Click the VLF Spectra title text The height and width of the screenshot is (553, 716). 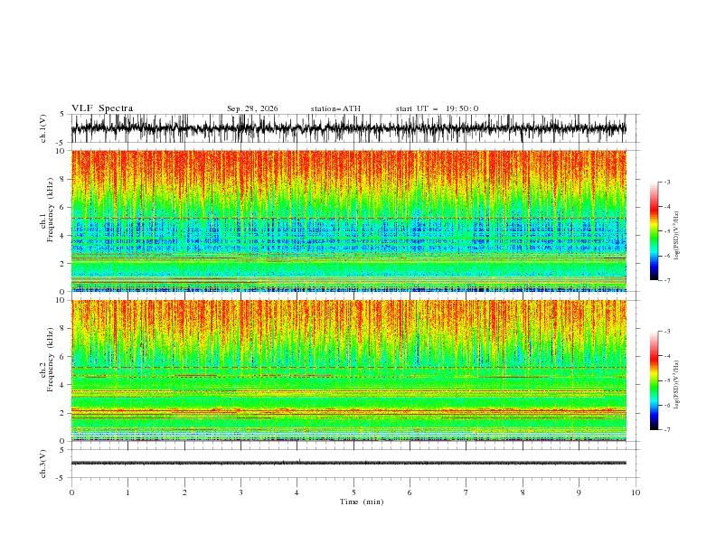point(102,108)
